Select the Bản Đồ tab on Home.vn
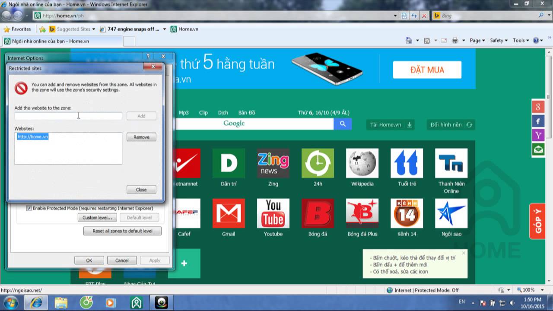This screenshot has height=311, width=553. pos(247,113)
